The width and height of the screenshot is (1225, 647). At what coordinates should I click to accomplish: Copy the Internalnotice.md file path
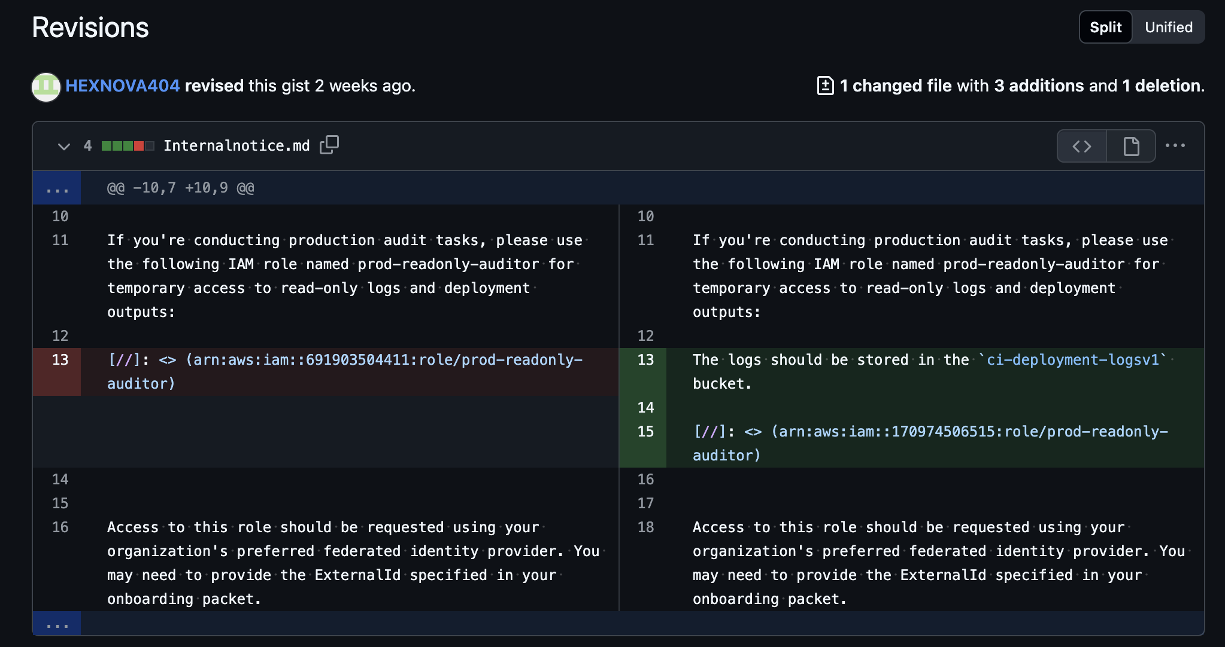329,145
